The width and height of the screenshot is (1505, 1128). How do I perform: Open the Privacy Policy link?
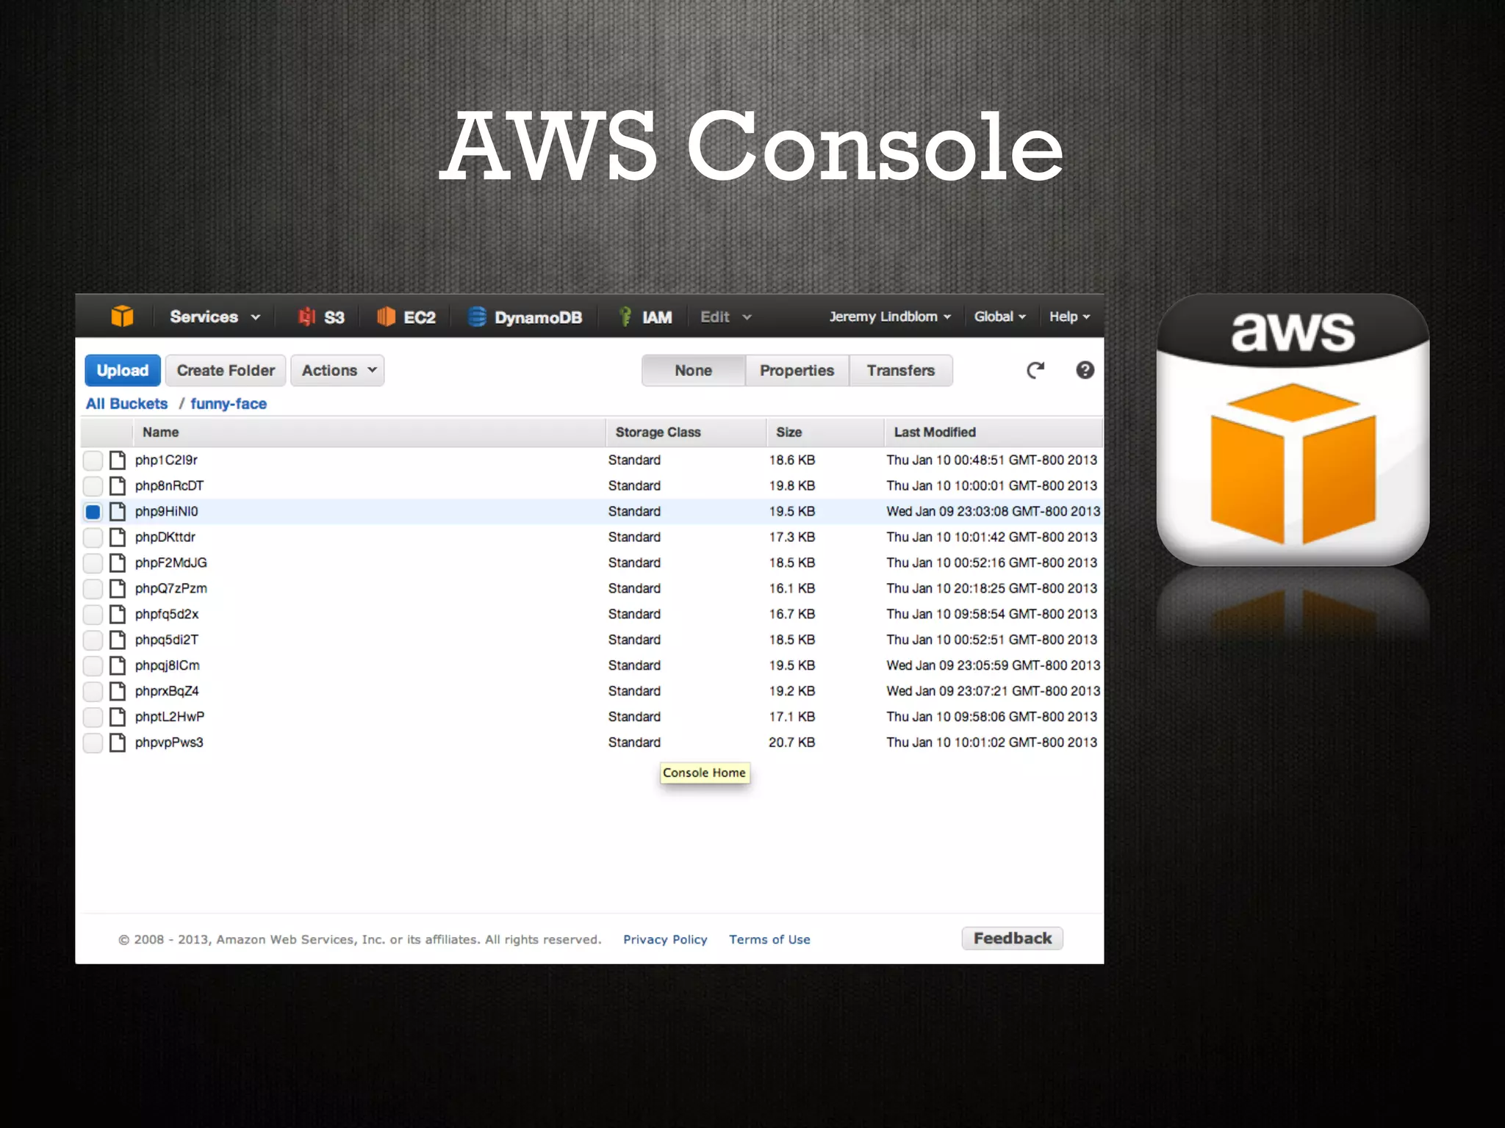pyautogui.click(x=665, y=939)
